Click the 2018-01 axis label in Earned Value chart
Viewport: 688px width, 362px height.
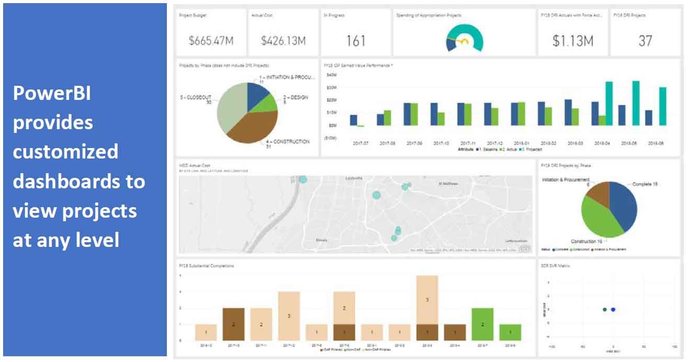(521, 143)
